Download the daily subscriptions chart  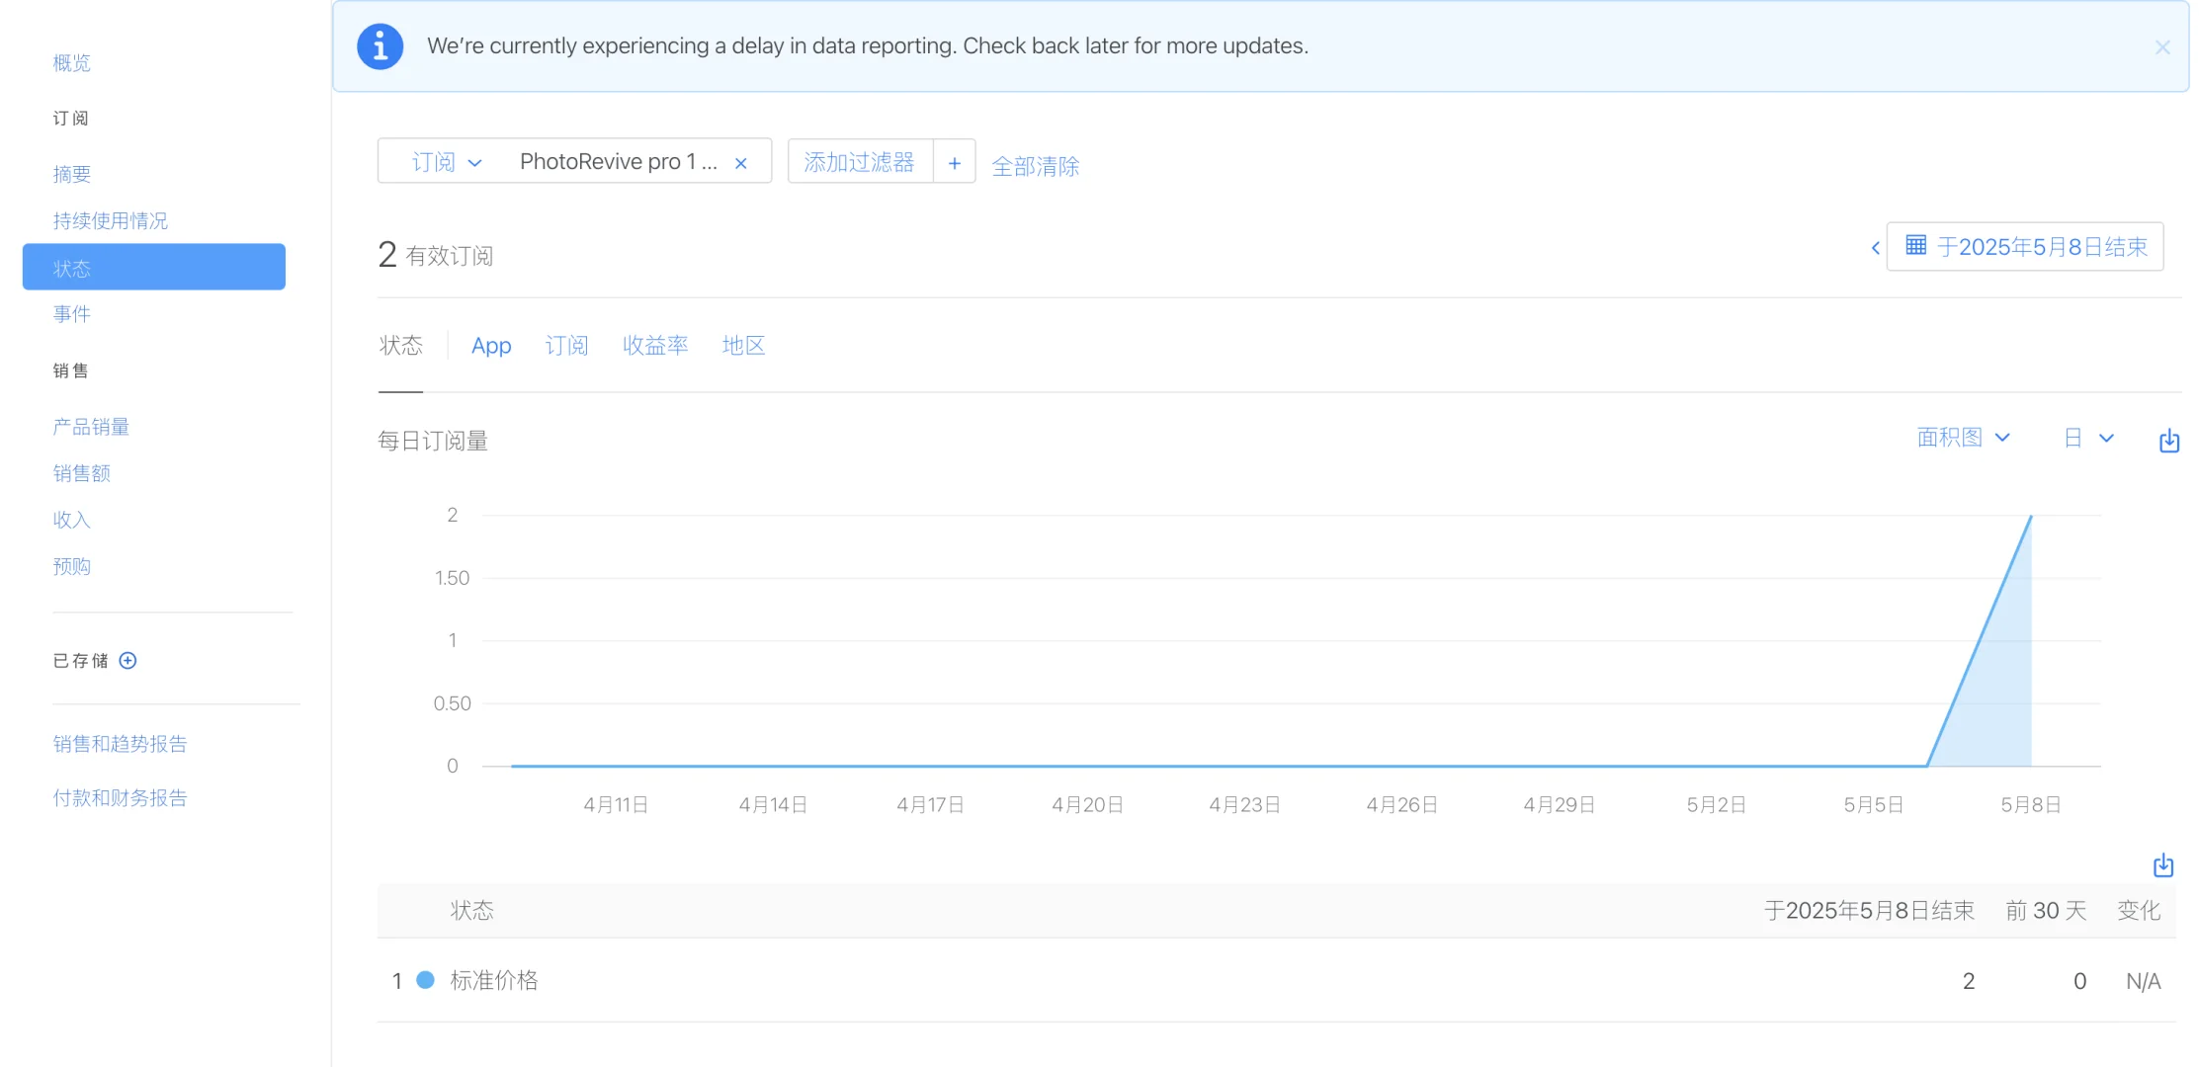coord(2168,441)
